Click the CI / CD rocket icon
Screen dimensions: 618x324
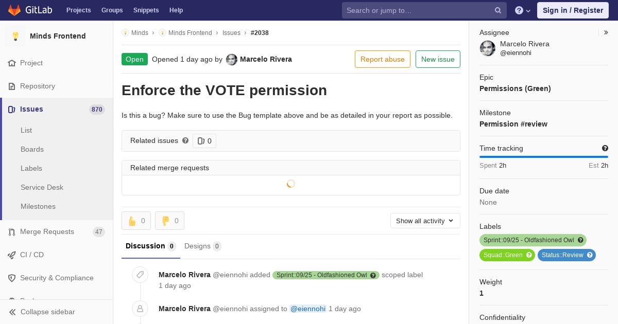pos(12,255)
